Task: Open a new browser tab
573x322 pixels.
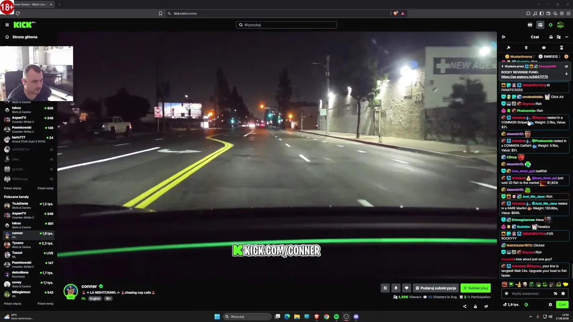Action: pyautogui.click(x=59, y=4)
